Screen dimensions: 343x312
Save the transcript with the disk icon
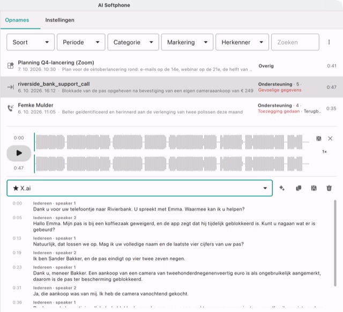[314, 188]
